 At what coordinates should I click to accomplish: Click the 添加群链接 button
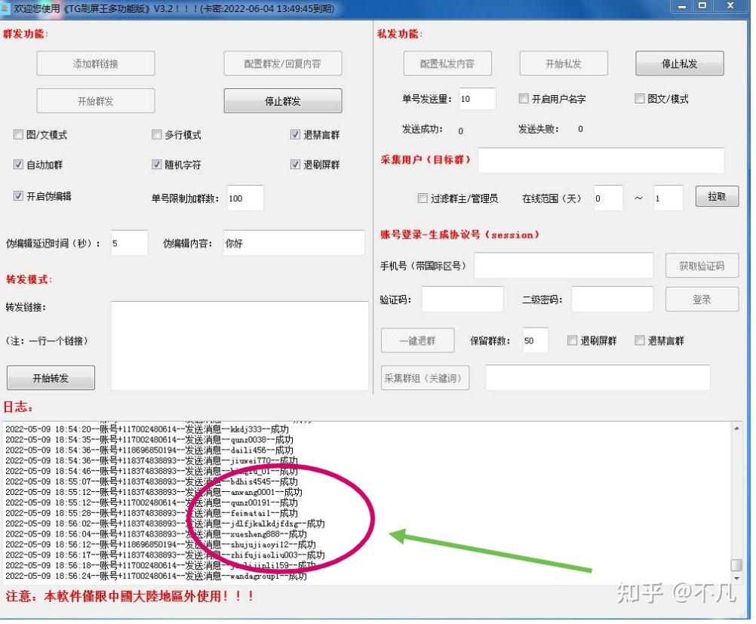click(95, 63)
